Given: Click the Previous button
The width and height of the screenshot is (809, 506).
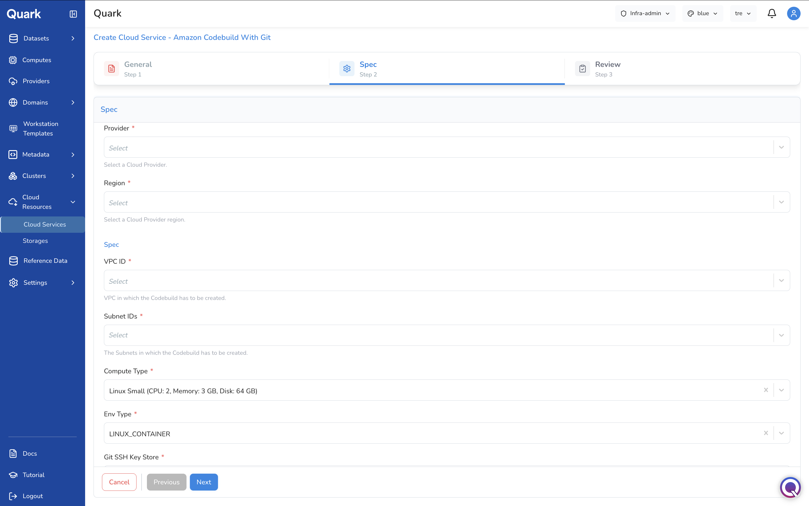Looking at the screenshot, I should click(167, 482).
